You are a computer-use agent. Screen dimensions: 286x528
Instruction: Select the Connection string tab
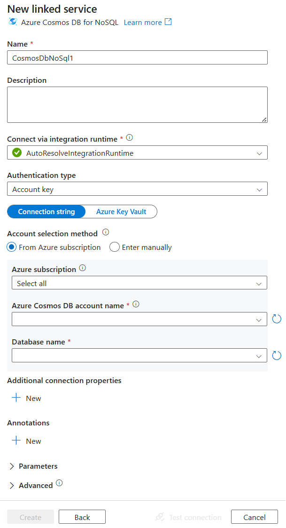46,211
